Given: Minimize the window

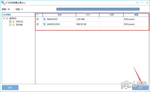Looking at the screenshot, I should [142, 3].
